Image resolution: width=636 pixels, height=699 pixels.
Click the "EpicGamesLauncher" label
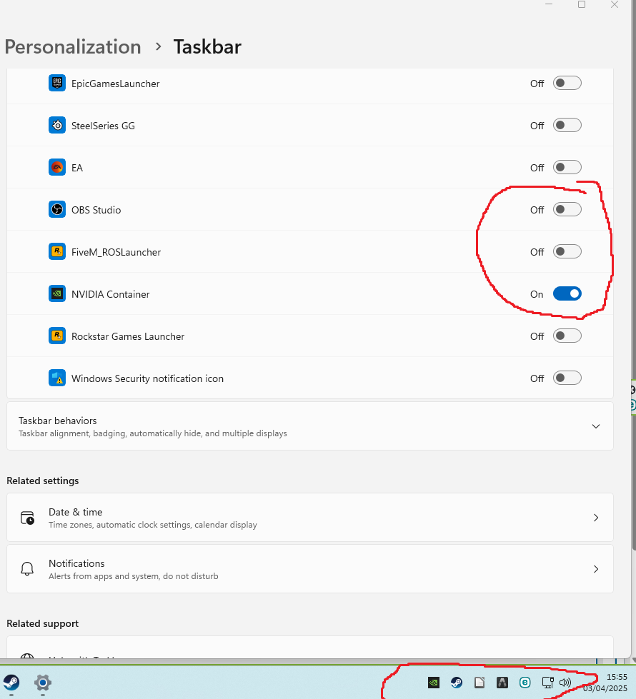tap(115, 84)
